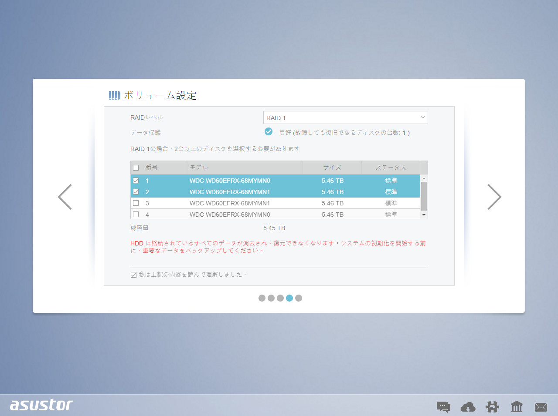
Task: Click the chevron on the RAID level selector
Action: tap(422, 117)
